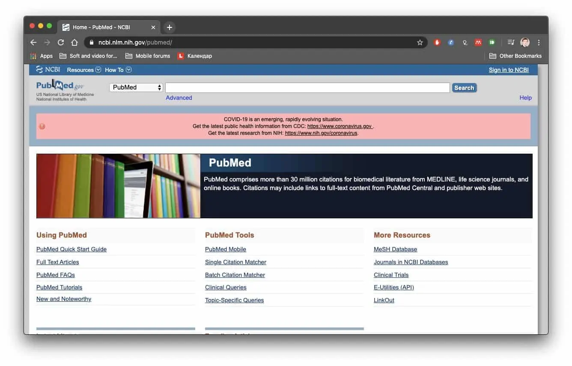The image size is (572, 366).
Task: Open the blue round extension icon
Action: (x=451, y=42)
